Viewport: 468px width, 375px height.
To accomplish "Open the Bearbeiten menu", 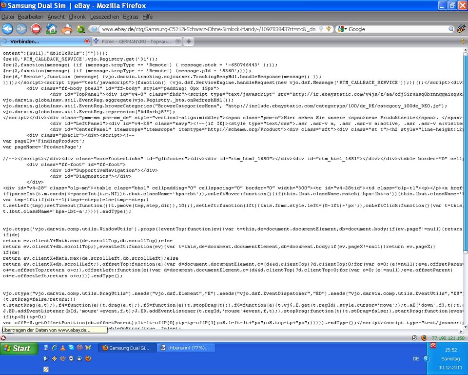I will [30, 17].
